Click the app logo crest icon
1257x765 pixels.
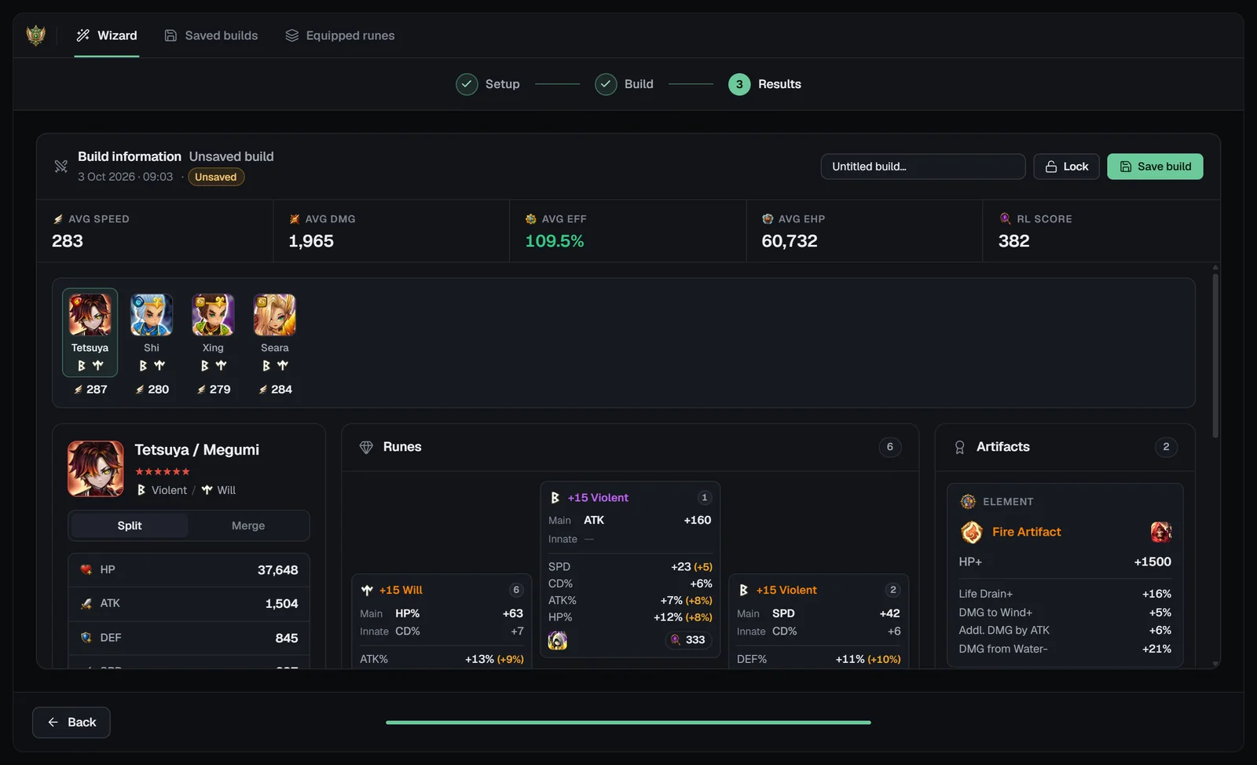coord(36,35)
